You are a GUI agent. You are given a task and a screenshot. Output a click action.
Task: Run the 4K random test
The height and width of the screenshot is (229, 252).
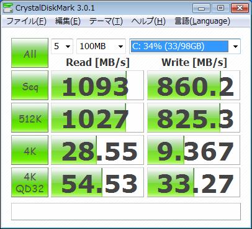(x=30, y=150)
